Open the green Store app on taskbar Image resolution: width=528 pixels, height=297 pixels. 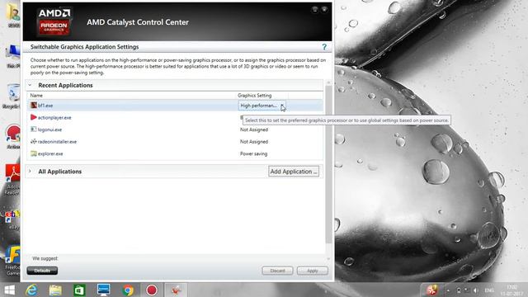[x=79, y=290]
